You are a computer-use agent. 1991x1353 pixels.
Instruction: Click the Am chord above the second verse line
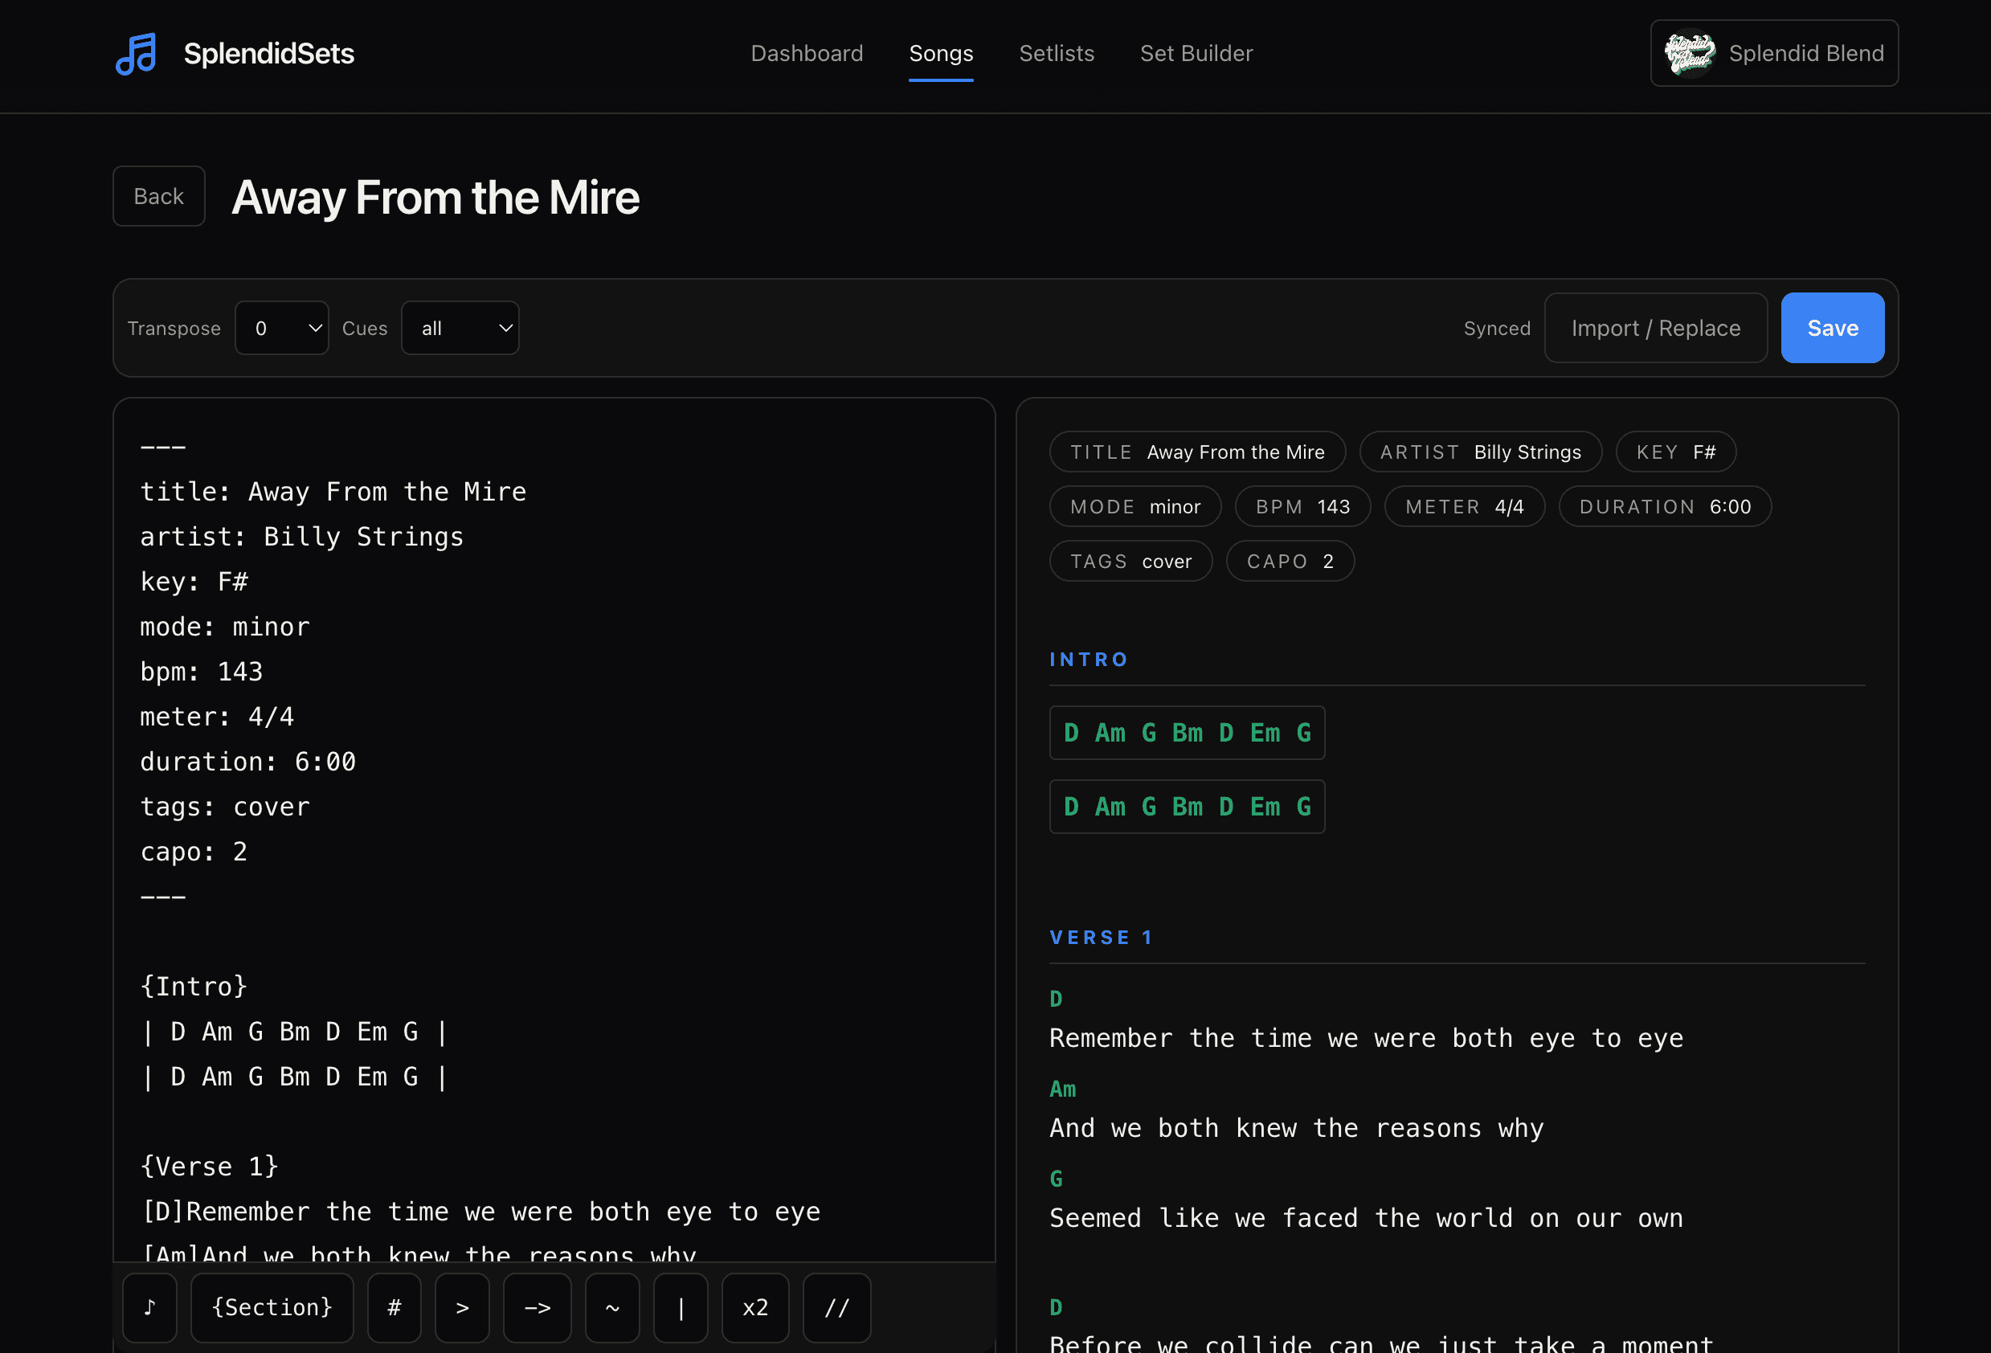coord(1062,1089)
